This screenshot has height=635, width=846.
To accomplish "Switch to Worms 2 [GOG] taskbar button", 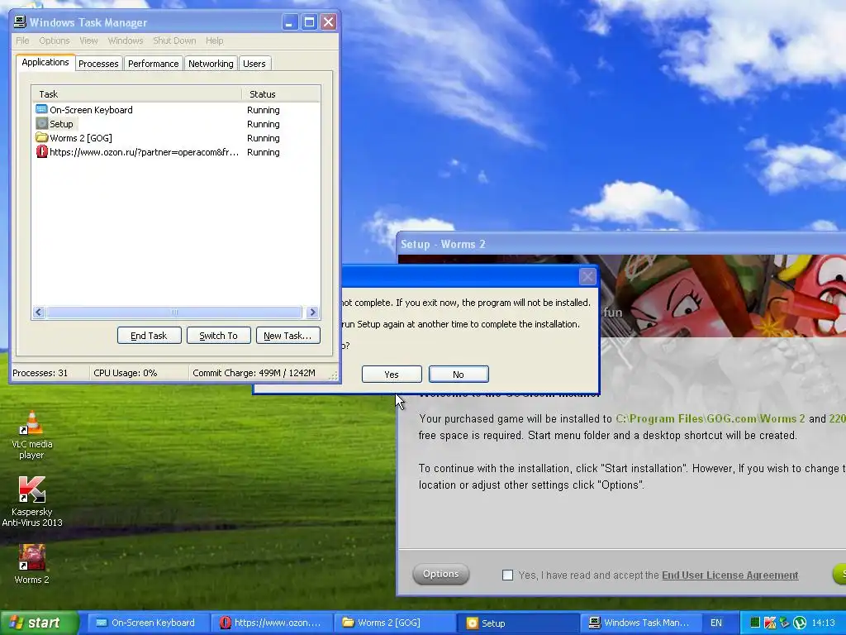I will (x=394, y=623).
